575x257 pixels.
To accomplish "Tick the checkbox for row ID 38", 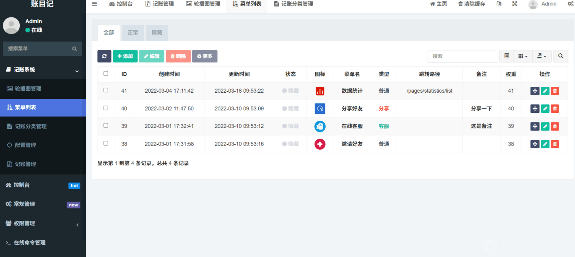I will coord(106,144).
